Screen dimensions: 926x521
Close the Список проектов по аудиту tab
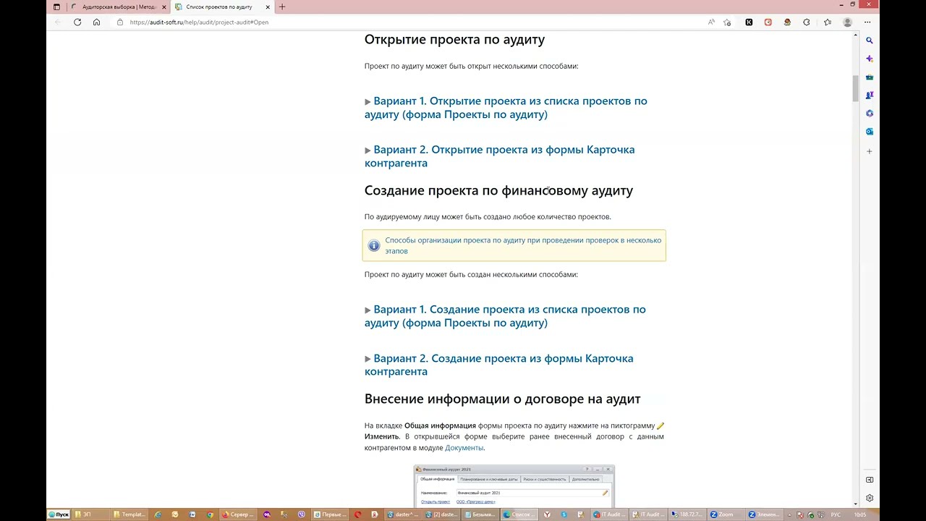[x=267, y=7]
